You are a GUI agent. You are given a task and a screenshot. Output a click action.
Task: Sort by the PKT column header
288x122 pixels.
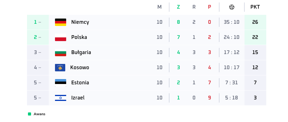tap(255, 7)
